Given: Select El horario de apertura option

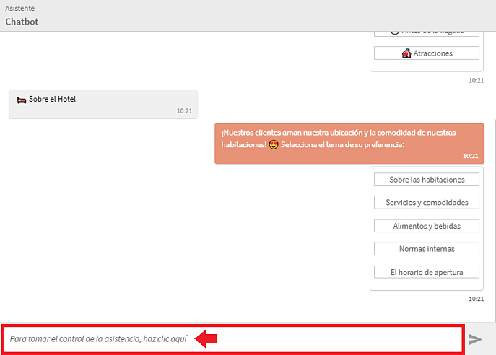Looking at the screenshot, I should [x=427, y=272].
